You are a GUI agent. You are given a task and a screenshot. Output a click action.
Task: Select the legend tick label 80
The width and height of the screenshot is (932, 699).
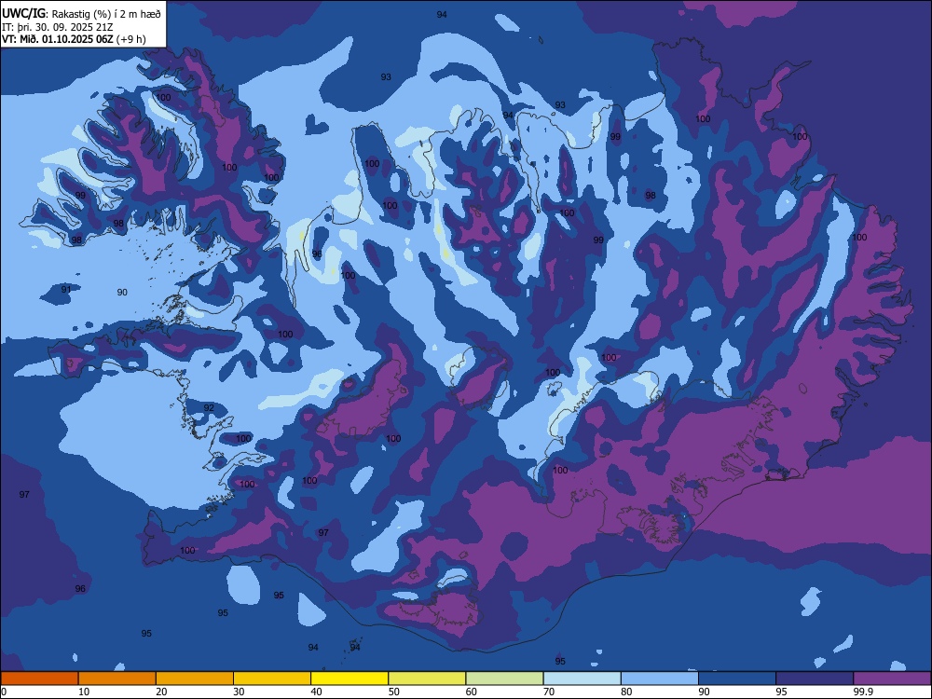[626, 692]
